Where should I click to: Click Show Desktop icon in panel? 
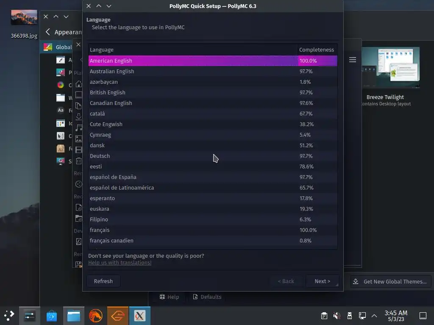click(423, 316)
